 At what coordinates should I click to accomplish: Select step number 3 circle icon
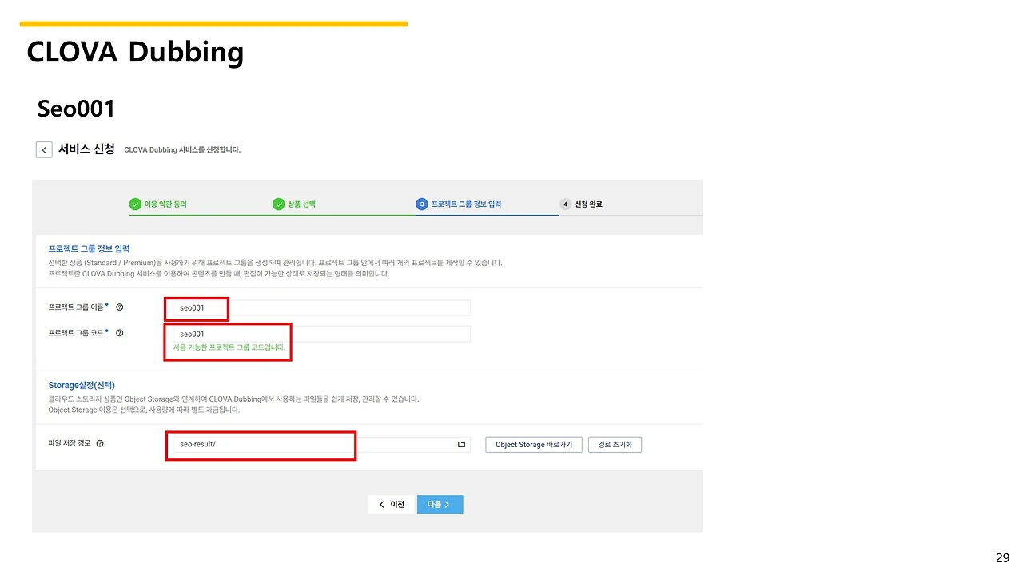pos(422,204)
